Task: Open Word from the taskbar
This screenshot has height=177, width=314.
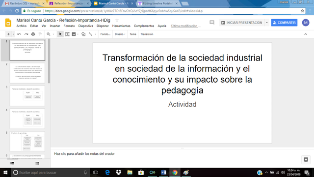Action: 163,173
